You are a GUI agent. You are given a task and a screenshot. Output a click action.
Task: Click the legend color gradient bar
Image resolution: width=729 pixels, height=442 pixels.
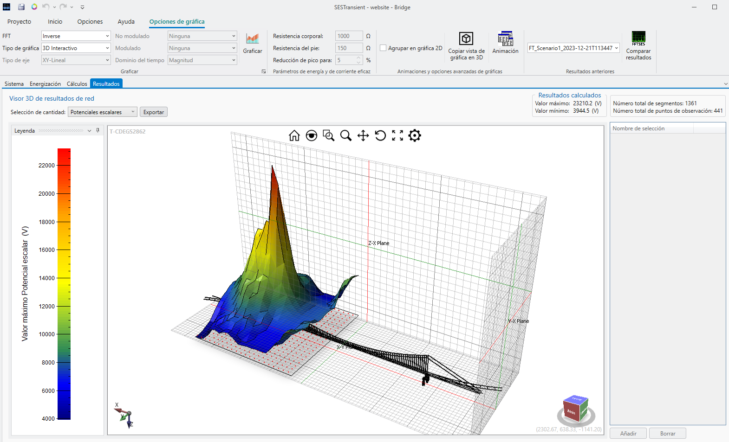click(64, 284)
